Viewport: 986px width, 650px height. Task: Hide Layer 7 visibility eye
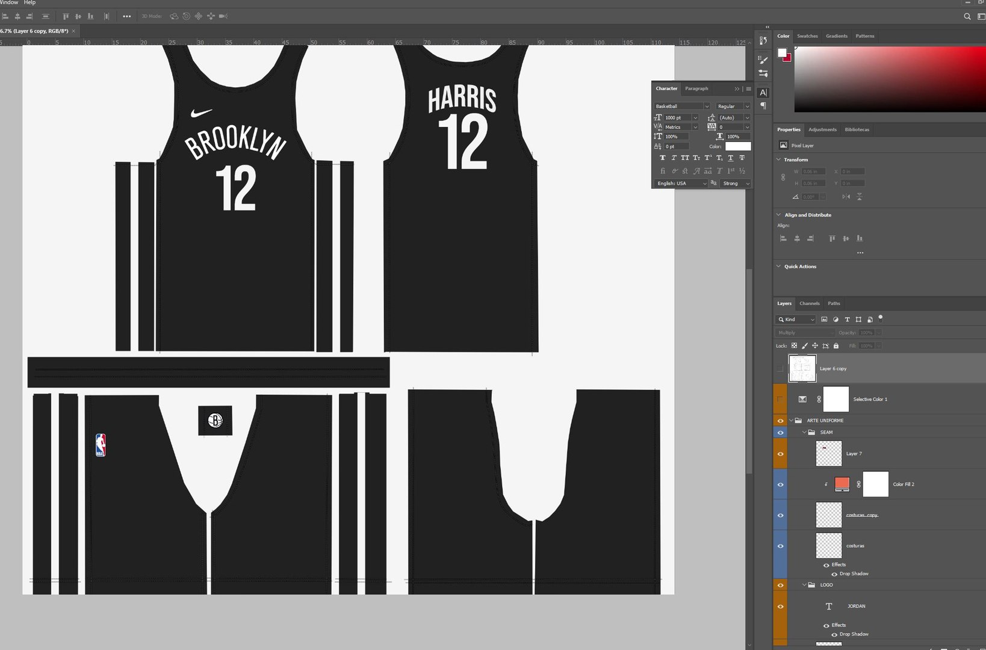click(780, 454)
